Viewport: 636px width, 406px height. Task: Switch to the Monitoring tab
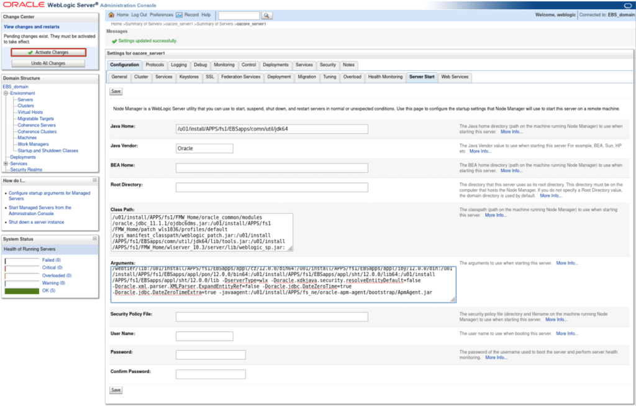pyautogui.click(x=224, y=65)
